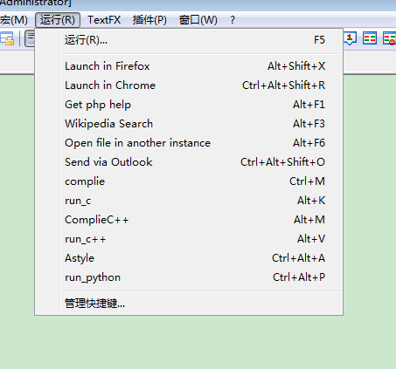Open Get php help

tap(189, 105)
